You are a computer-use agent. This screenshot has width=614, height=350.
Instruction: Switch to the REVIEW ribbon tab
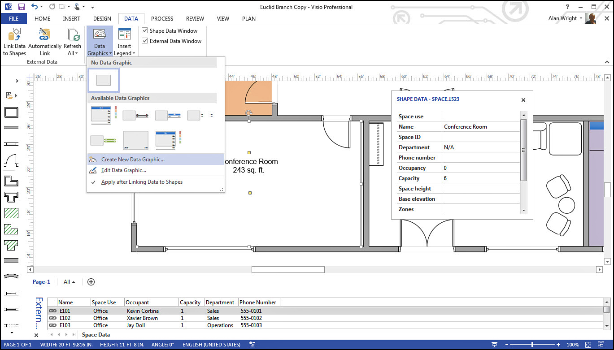195,19
